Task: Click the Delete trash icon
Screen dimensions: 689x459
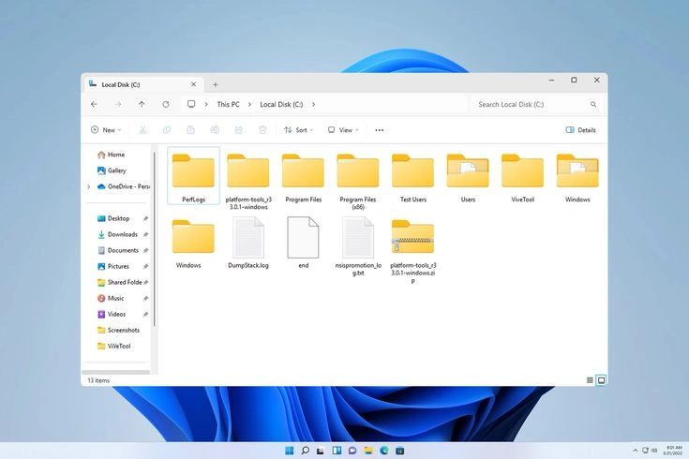Action: [262, 130]
